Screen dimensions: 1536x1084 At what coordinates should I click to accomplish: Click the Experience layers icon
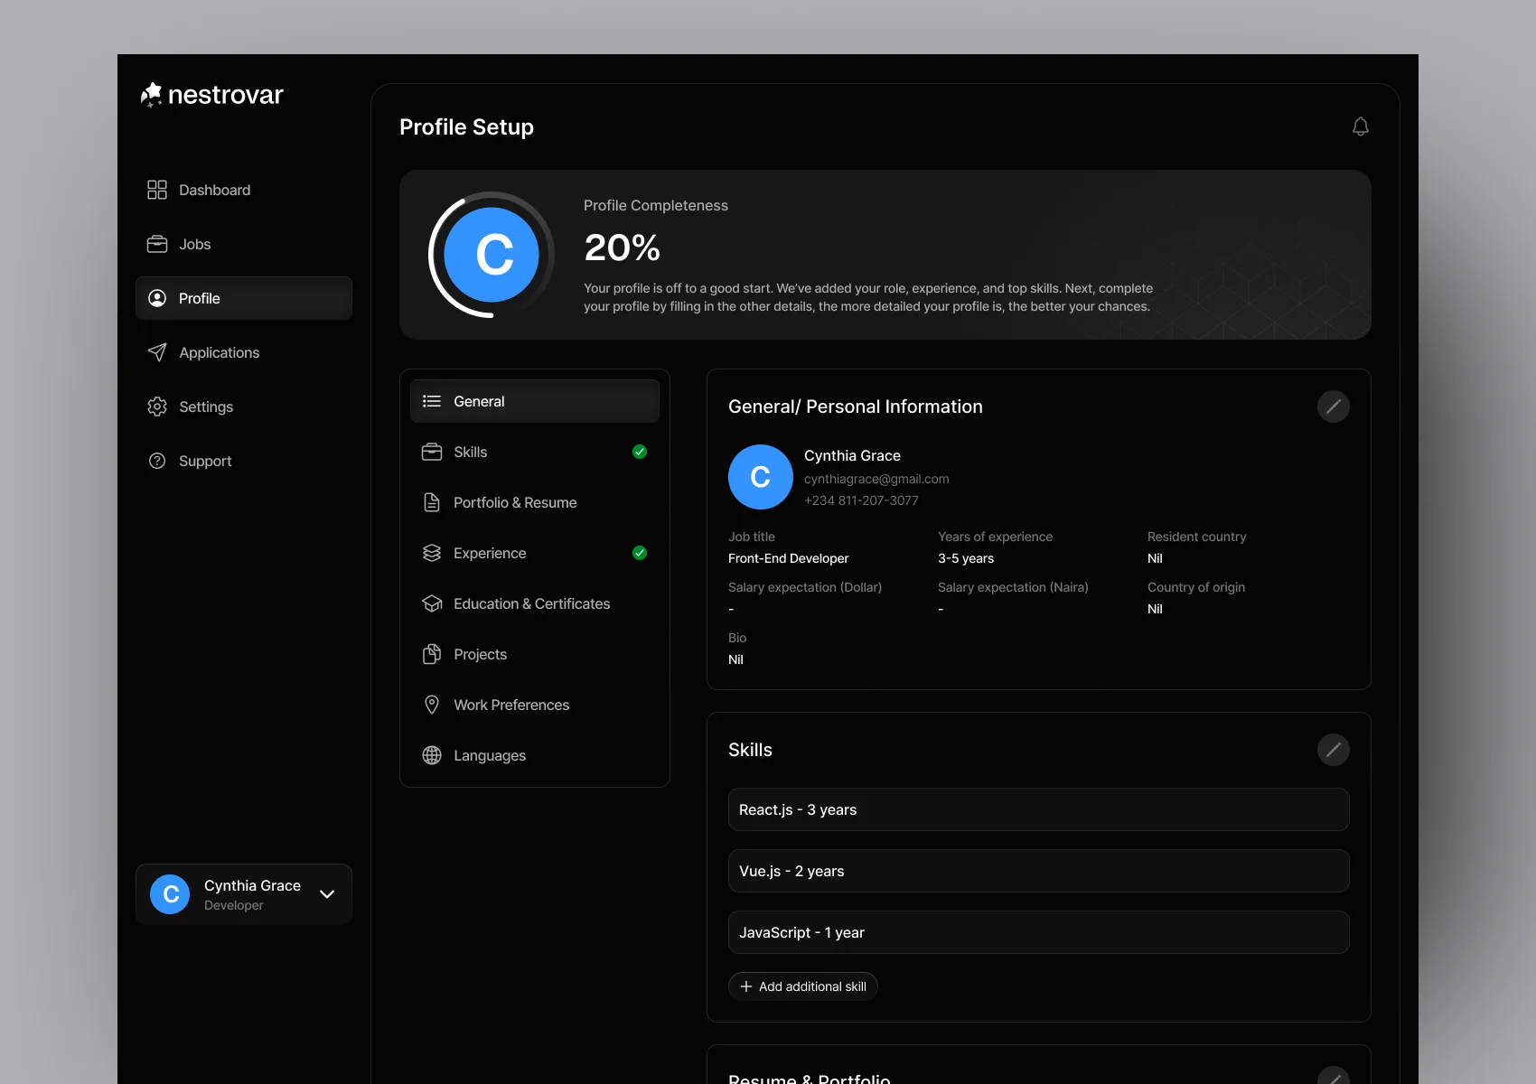[x=432, y=553]
